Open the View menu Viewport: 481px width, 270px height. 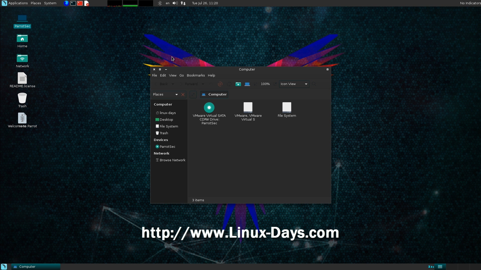click(x=172, y=75)
